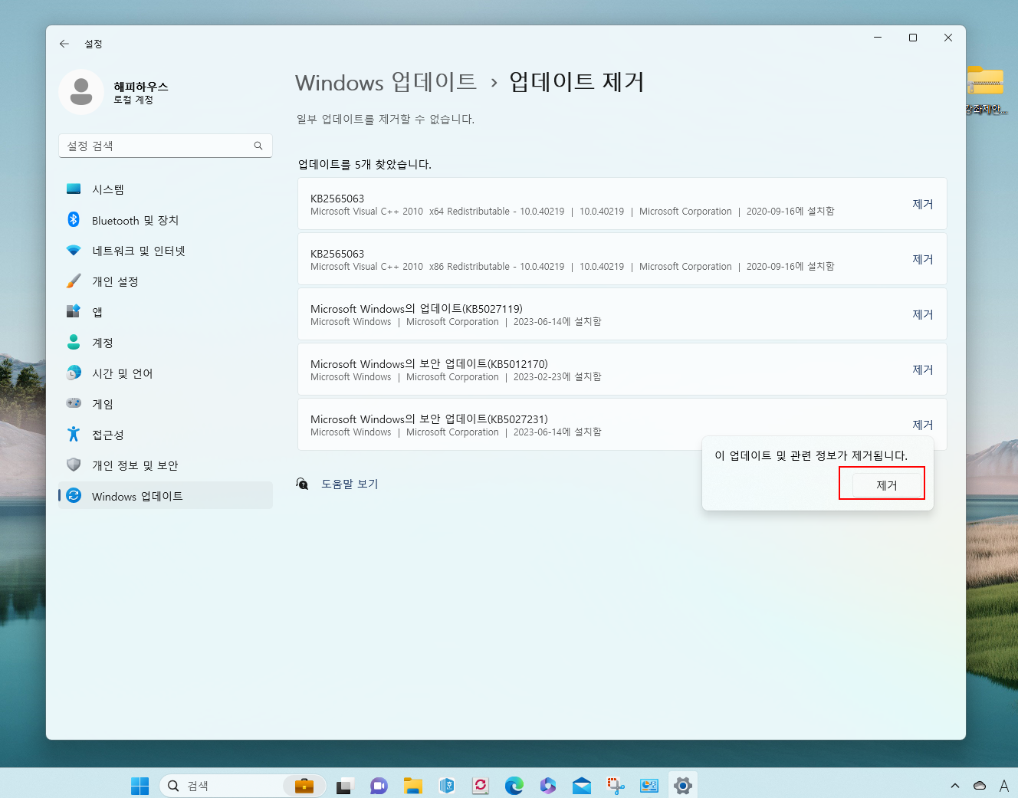Open Mail app from taskbar

point(582,786)
